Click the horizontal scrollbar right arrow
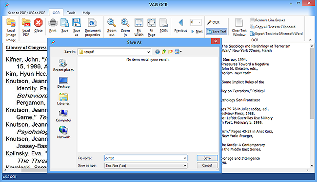 point(307,170)
